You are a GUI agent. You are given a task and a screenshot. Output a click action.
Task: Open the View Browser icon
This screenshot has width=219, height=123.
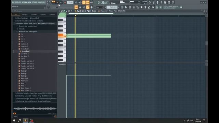point(138,7)
